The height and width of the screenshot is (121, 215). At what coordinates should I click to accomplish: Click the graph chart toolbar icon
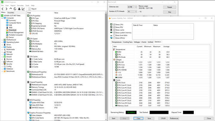(23, 9)
